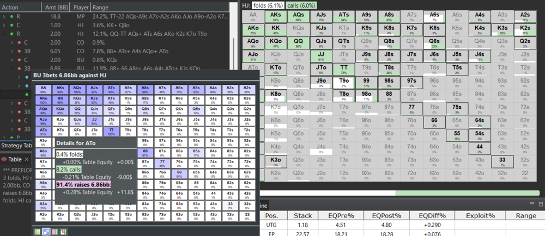Click the AKs cell in HJ range grid
Image resolution: width=545 pixels, height=236 pixels.
tap(276, 16)
